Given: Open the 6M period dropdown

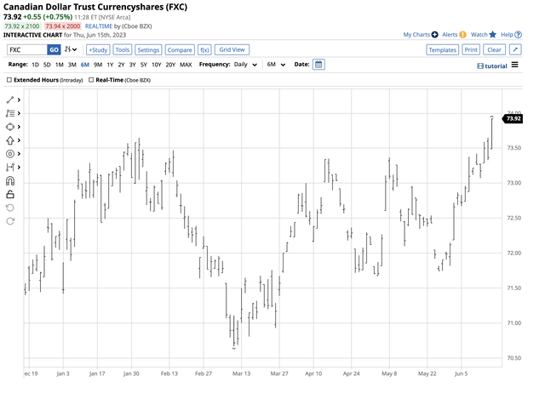Looking at the screenshot, I should [x=276, y=65].
